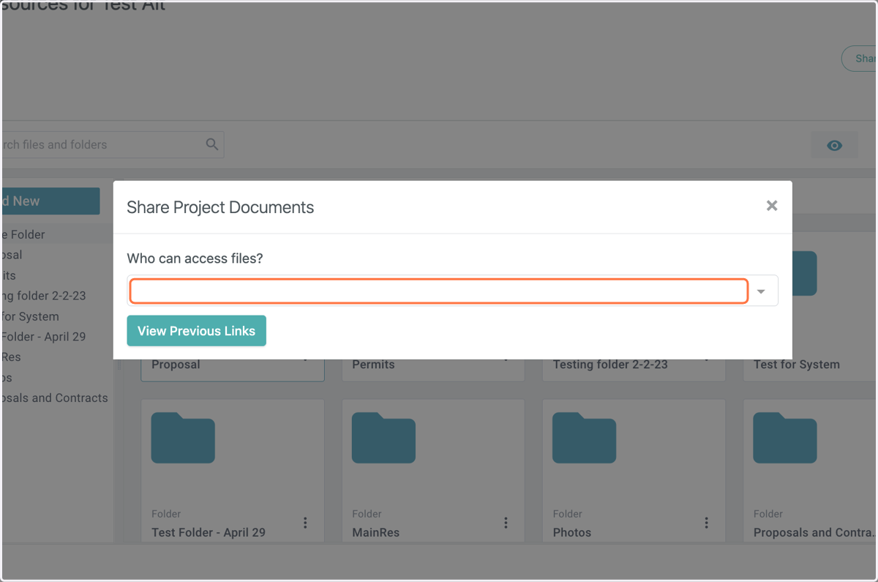Open options menu for Test Folder - April 29

pyautogui.click(x=305, y=523)
